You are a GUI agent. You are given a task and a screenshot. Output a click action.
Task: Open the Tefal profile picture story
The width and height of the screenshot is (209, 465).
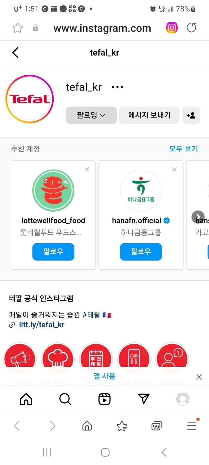click(30, 99)
